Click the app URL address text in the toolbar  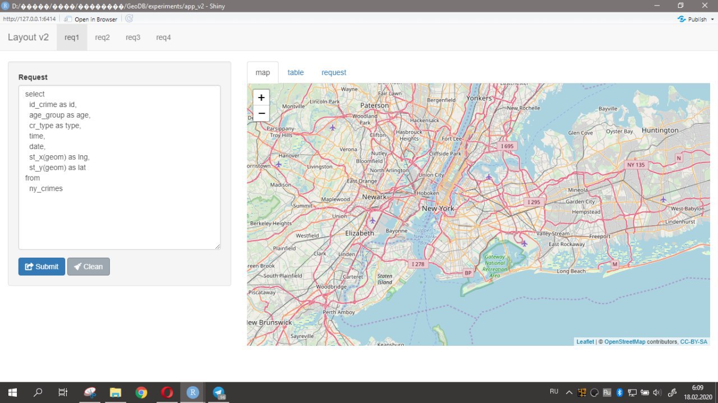tap(29, 18)
